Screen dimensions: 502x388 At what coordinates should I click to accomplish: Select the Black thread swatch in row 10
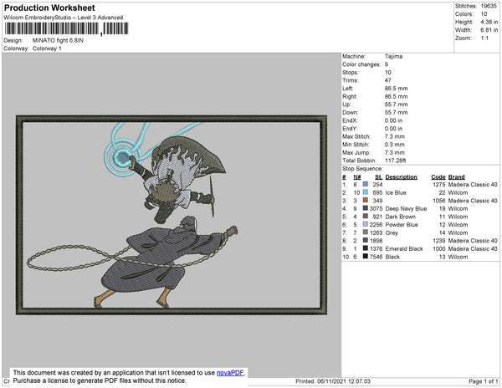pos(366,256)
